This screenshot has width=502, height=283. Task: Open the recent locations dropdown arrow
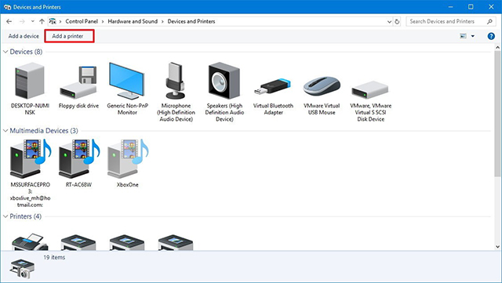(x=33, y=21)
